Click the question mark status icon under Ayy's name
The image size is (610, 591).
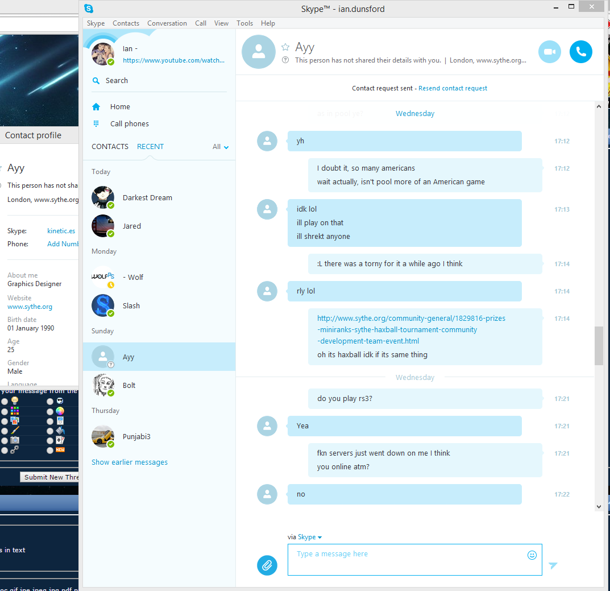[285, 60]
